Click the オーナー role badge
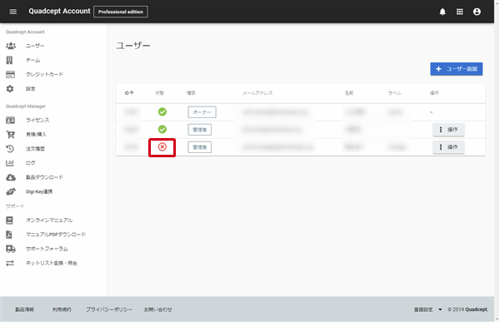Image resolution: width=500 pixels, height=322 pixels. 202,112
